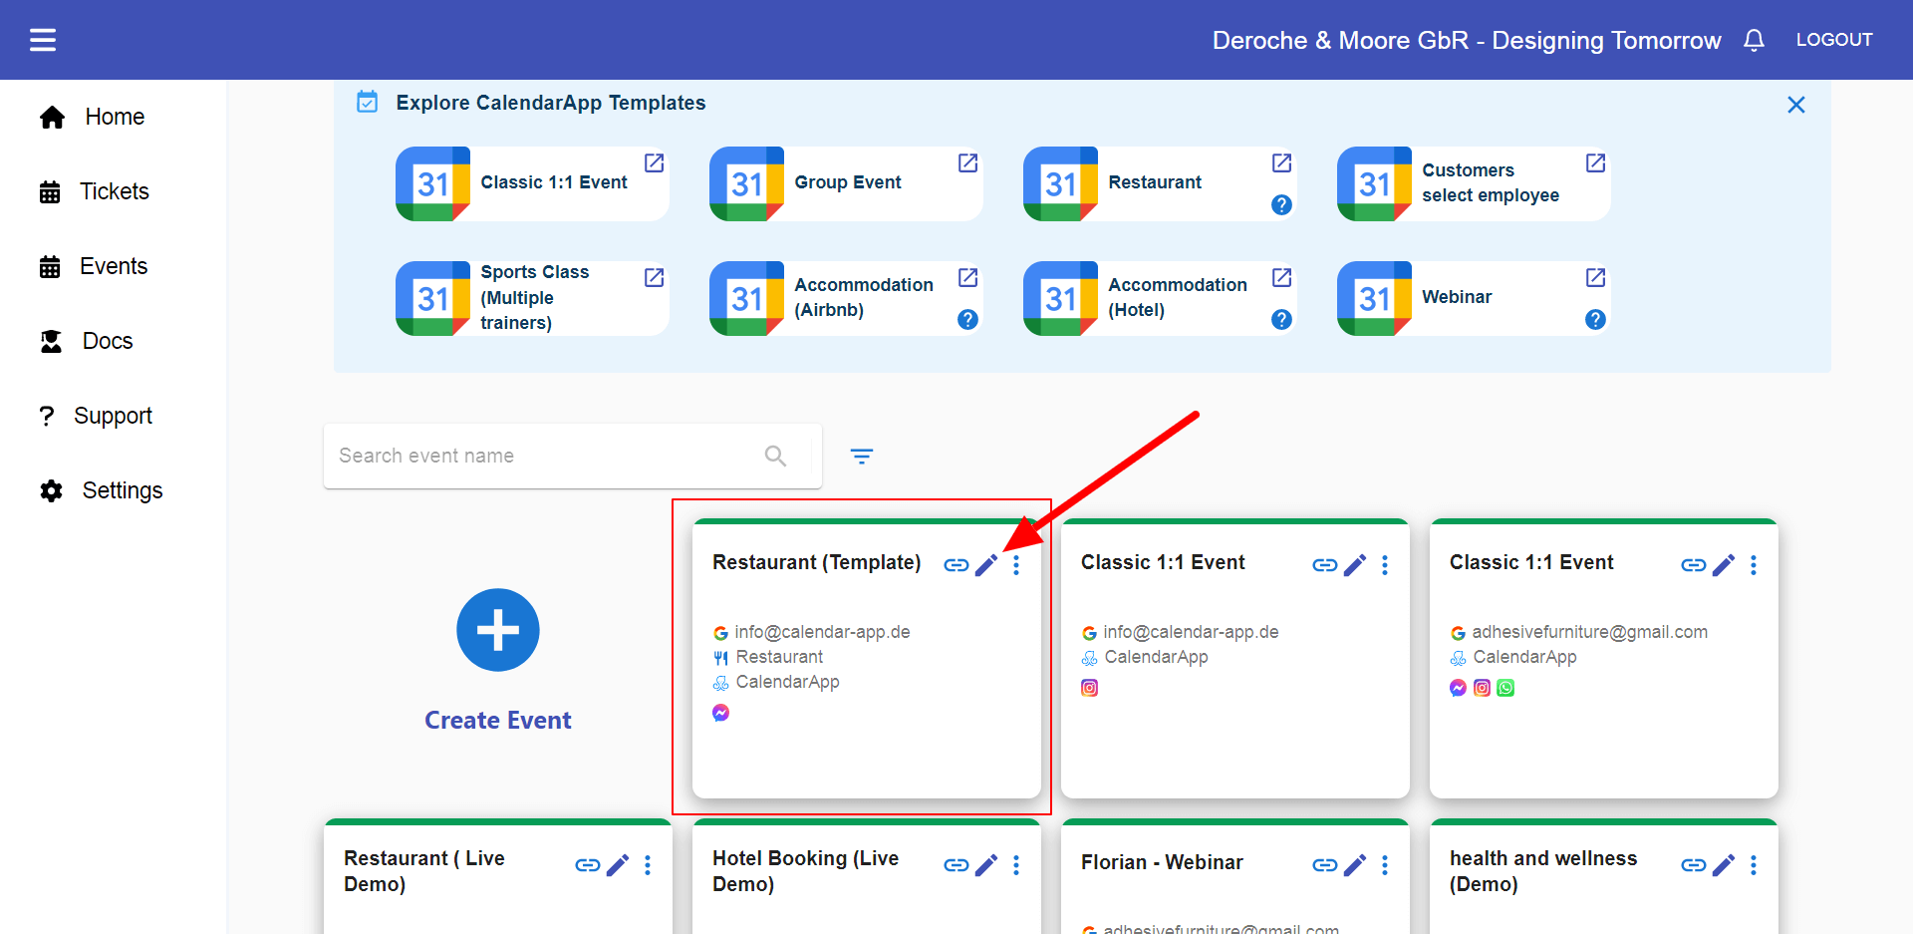
Task: Close the Explore CalendarApp Templates panel
Action: click(1795, 105)
